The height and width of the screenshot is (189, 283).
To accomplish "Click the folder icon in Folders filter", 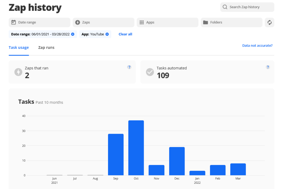I will click(206, 22).
